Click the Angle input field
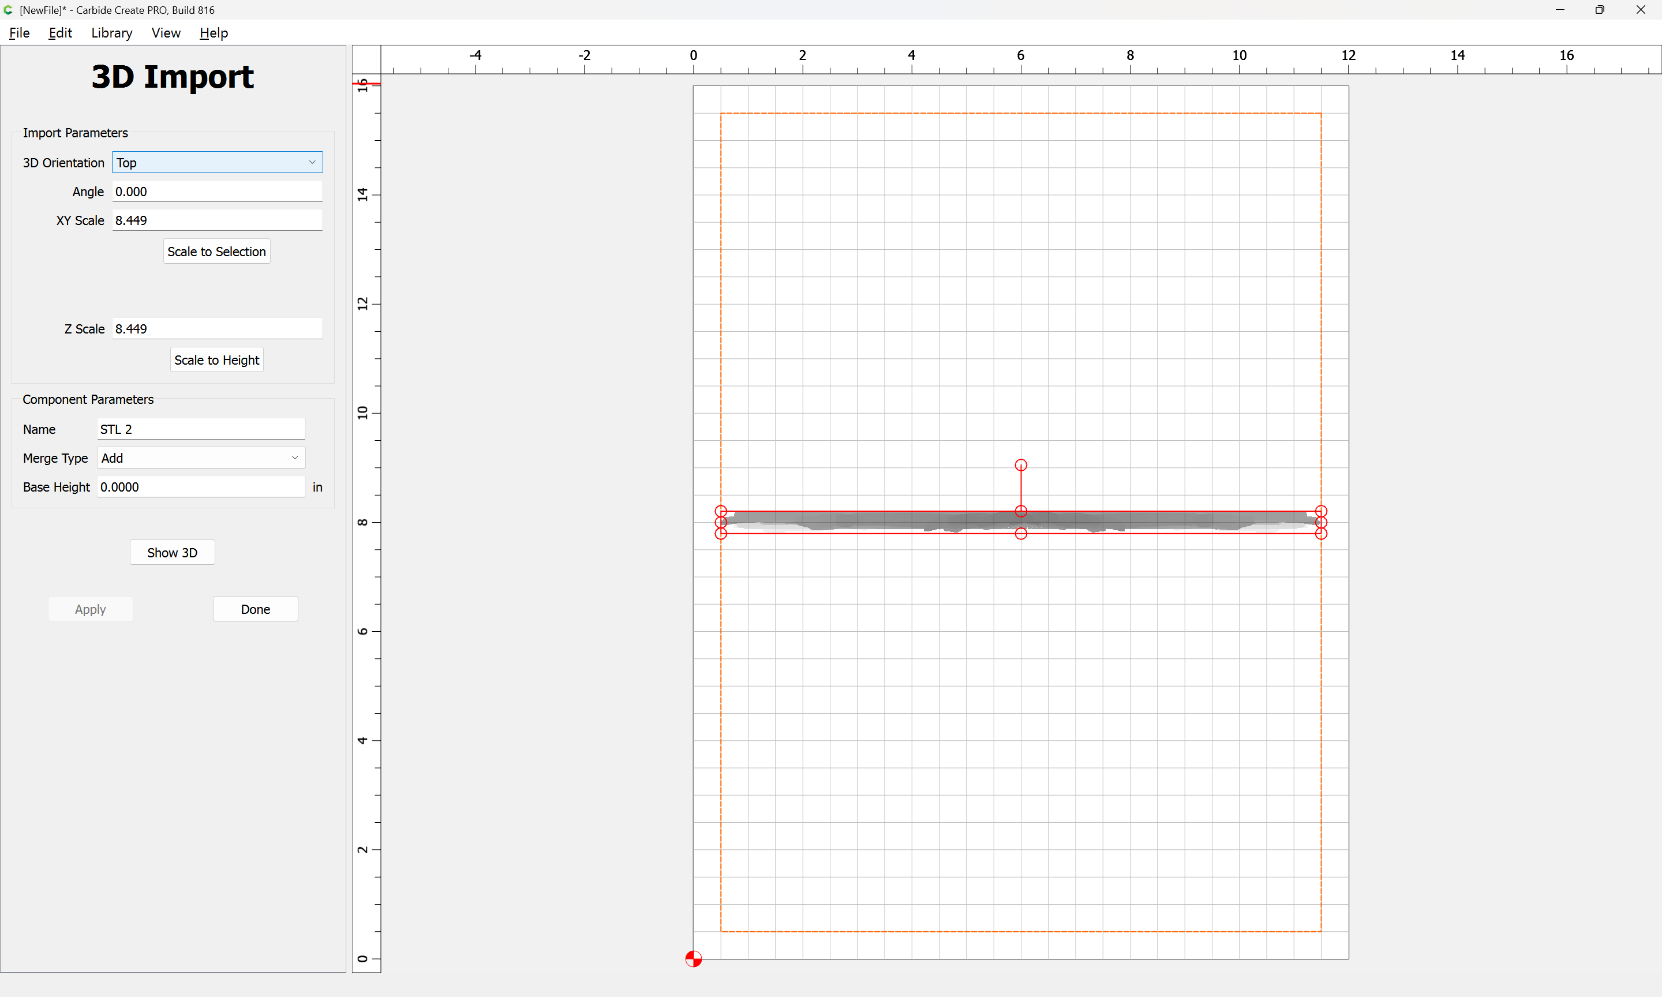The height and width of the screenshot is (997, 1662). (217, 192)
